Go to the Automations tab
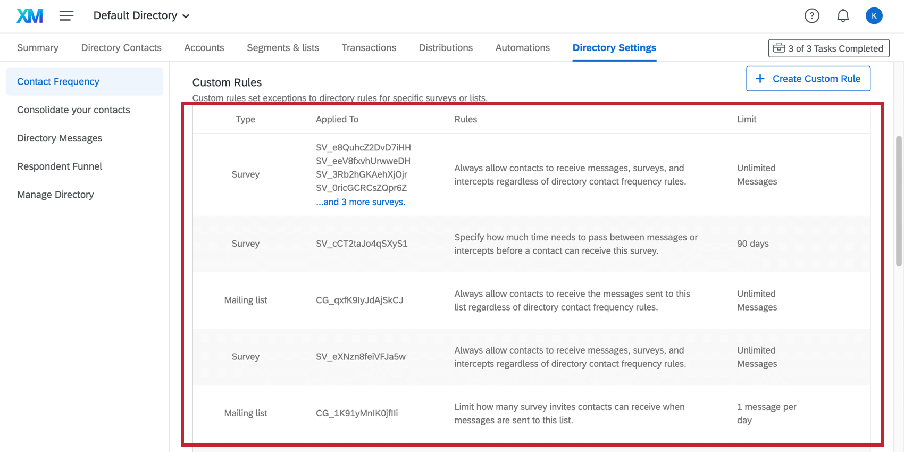 [523, 48]
